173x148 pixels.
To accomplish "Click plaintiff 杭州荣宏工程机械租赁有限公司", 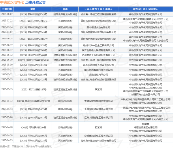I will point(98,55).
